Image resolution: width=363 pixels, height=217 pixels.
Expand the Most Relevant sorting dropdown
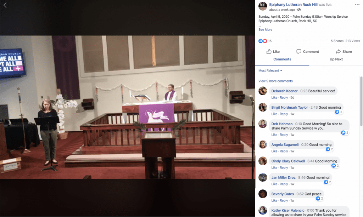pos(270,70)
